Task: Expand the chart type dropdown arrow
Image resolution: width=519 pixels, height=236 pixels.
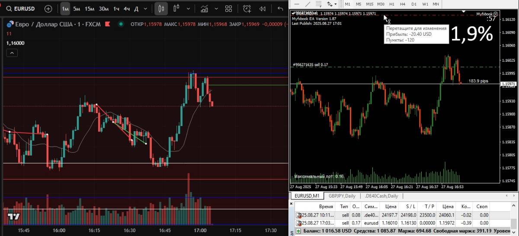Action: [x=188, y=9]
